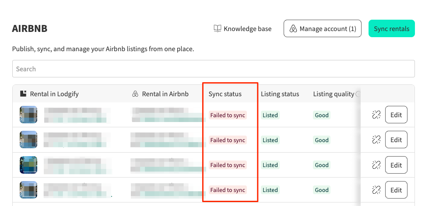Click the Lodgify icon in the column header

click(24, 94)
